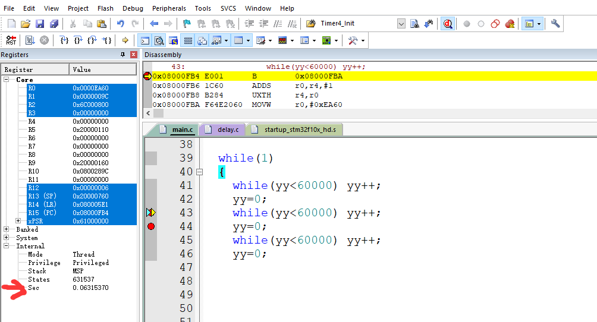597x322 pixels.
Task: Toggle the Project Window button
Action: 529,24
